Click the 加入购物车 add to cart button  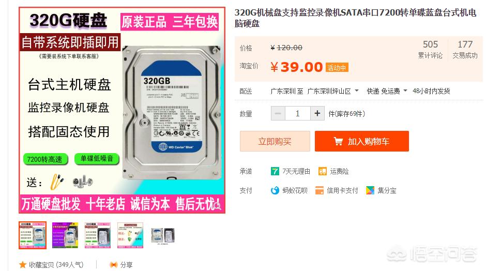click(362, 141)
